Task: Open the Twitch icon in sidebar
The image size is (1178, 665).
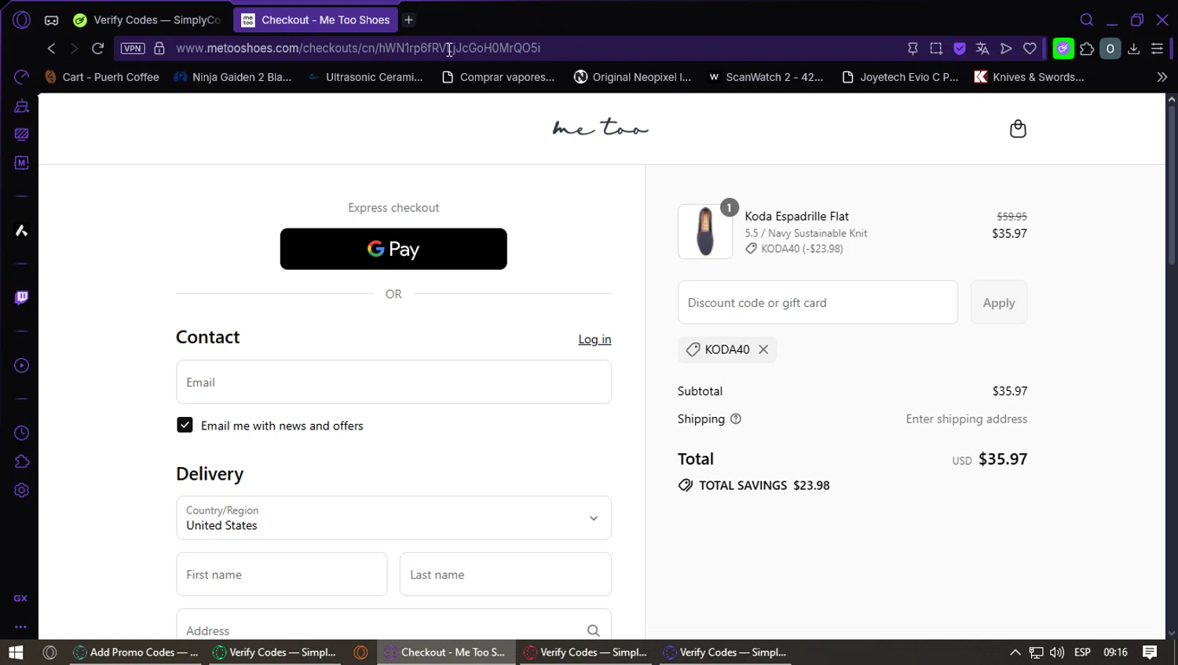Action: tap(21, 298)
